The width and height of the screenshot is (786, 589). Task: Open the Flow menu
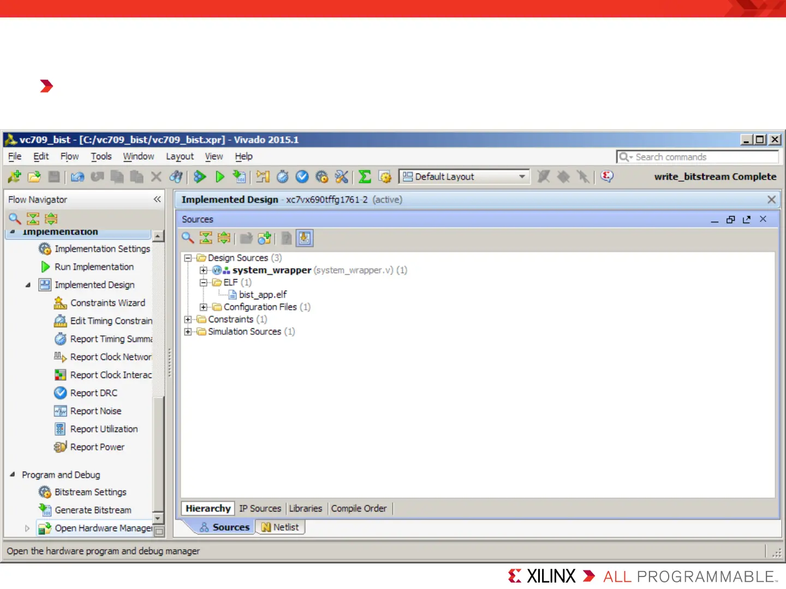tap(69, 157)
